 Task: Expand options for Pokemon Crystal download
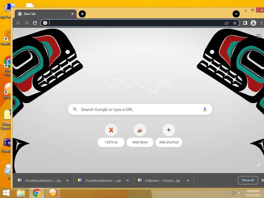pyautogui.click(x=188, y=180)
